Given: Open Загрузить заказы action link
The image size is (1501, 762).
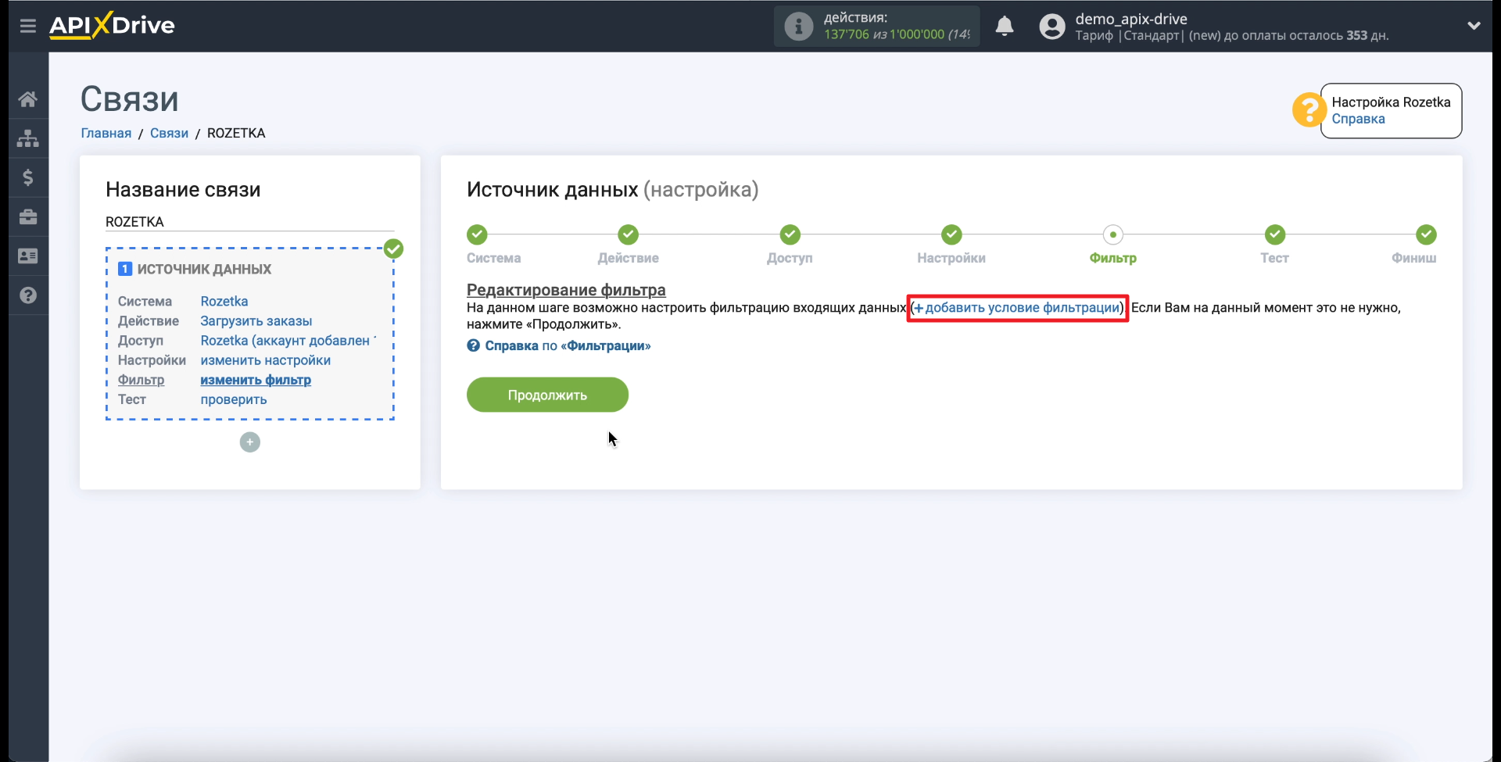Looking at the screenshot, I should [256, 320].
